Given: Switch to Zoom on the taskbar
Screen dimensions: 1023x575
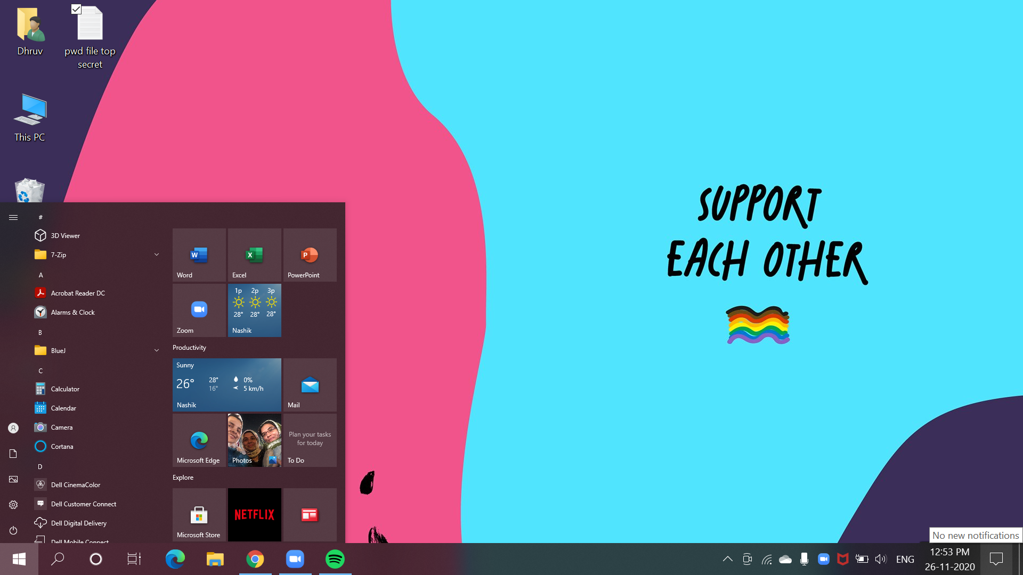Looking at the screenshot, I should click(295, 559).
